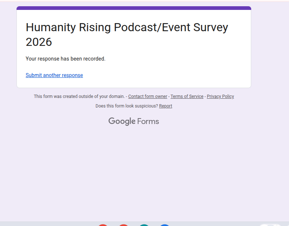Open the leftmost red shelf app icon
This screenshot has width=289, height=226.
tap(103, 225)
